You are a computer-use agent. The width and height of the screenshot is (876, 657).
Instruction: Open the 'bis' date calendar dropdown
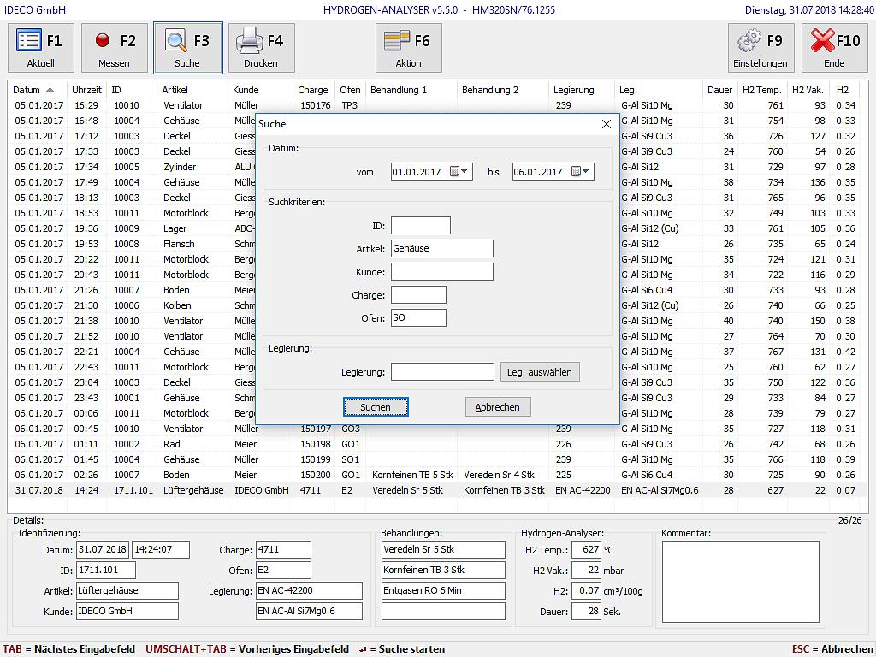click(x=582, y=172)
